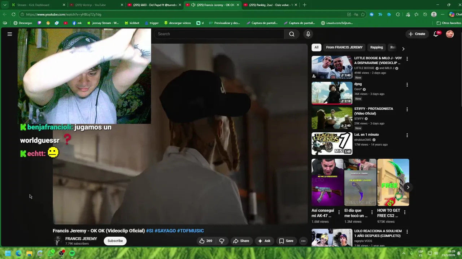Screen dimensions: 462x259
Task: Reload the page in the browser
Action: click(13, 14)
